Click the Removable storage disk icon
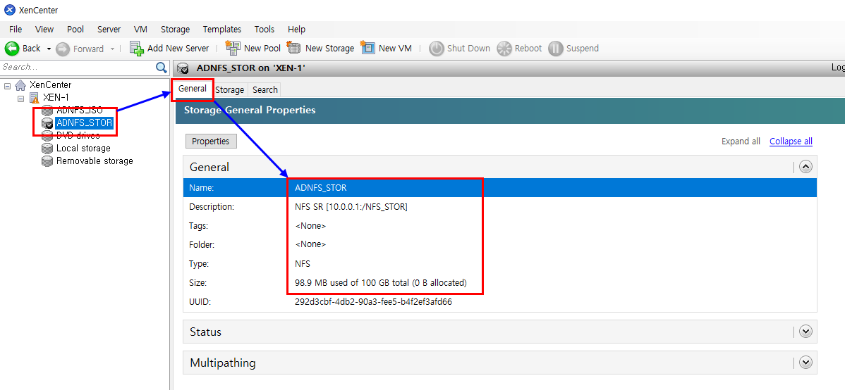Image resolution: width=845 pixels, height=390 pixels. [47, 161]
